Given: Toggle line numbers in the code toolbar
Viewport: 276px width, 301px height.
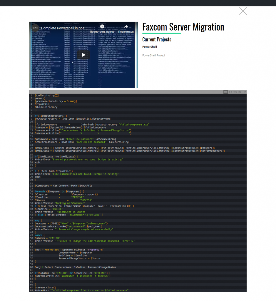Looking at the screenshot, I should coord(226,92).
